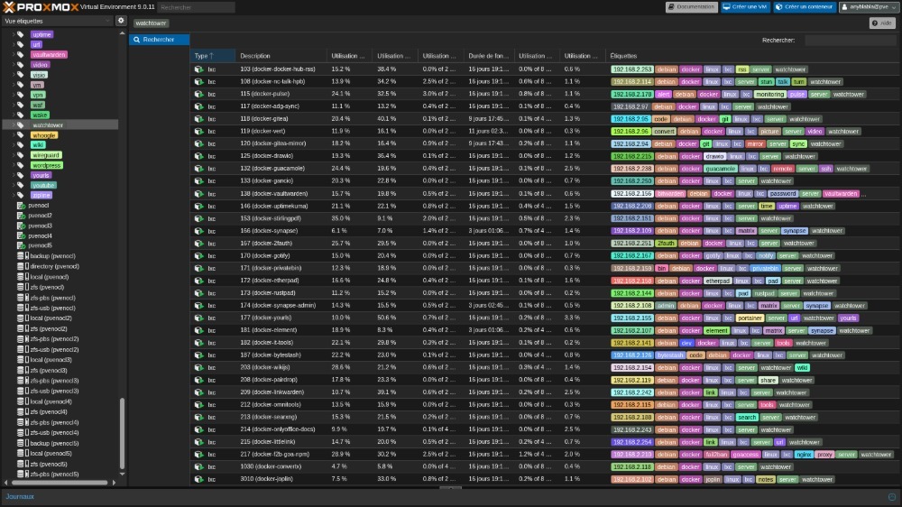
Task: Select storage icon for backup (pvenocl)
Action: [22, 256]
